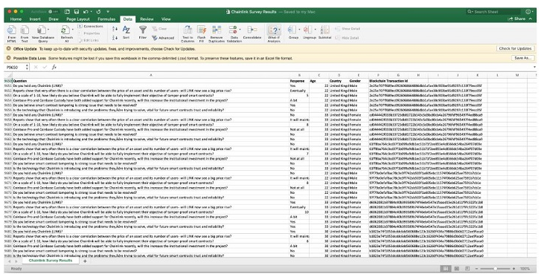The image size is (541, 274).
Task: Click the Redo icon in title bar
Action: tap(99, 12)
